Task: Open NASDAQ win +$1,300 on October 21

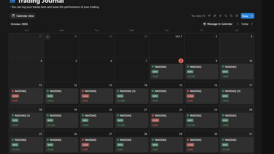Action: tap(132, 120)
